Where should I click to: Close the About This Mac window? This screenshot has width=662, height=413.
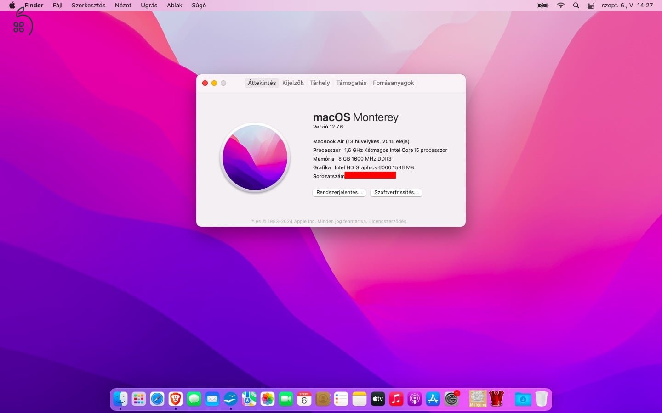pyautogui.click(x=205, y=83)
